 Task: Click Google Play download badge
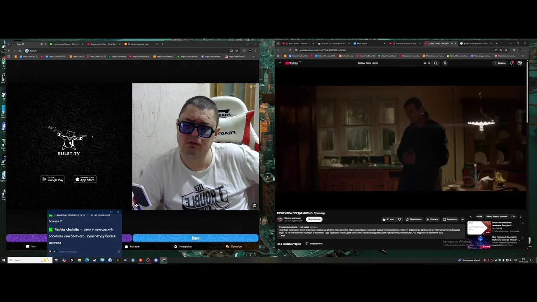[52, 179]
